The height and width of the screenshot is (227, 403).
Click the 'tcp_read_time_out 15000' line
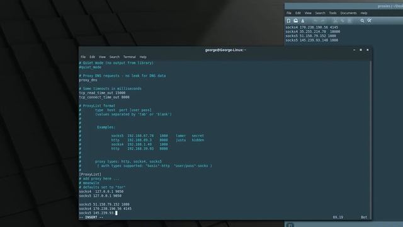[102, 93]
